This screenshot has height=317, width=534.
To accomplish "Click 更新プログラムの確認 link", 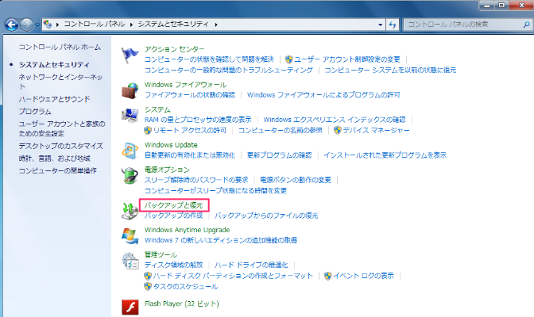I will point(279,155).
